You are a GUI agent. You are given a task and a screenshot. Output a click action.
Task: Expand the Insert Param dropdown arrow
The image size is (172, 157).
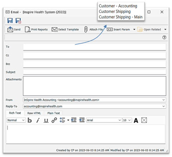coord(134,29)
